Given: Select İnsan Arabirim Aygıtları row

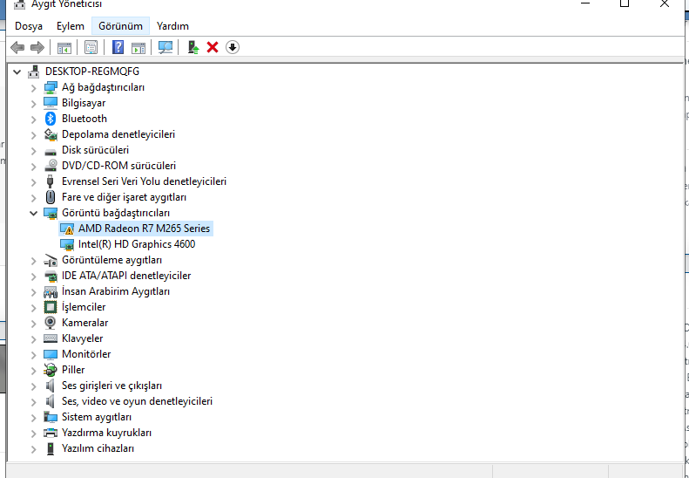Looking at the screenshot, I should 116,291.
